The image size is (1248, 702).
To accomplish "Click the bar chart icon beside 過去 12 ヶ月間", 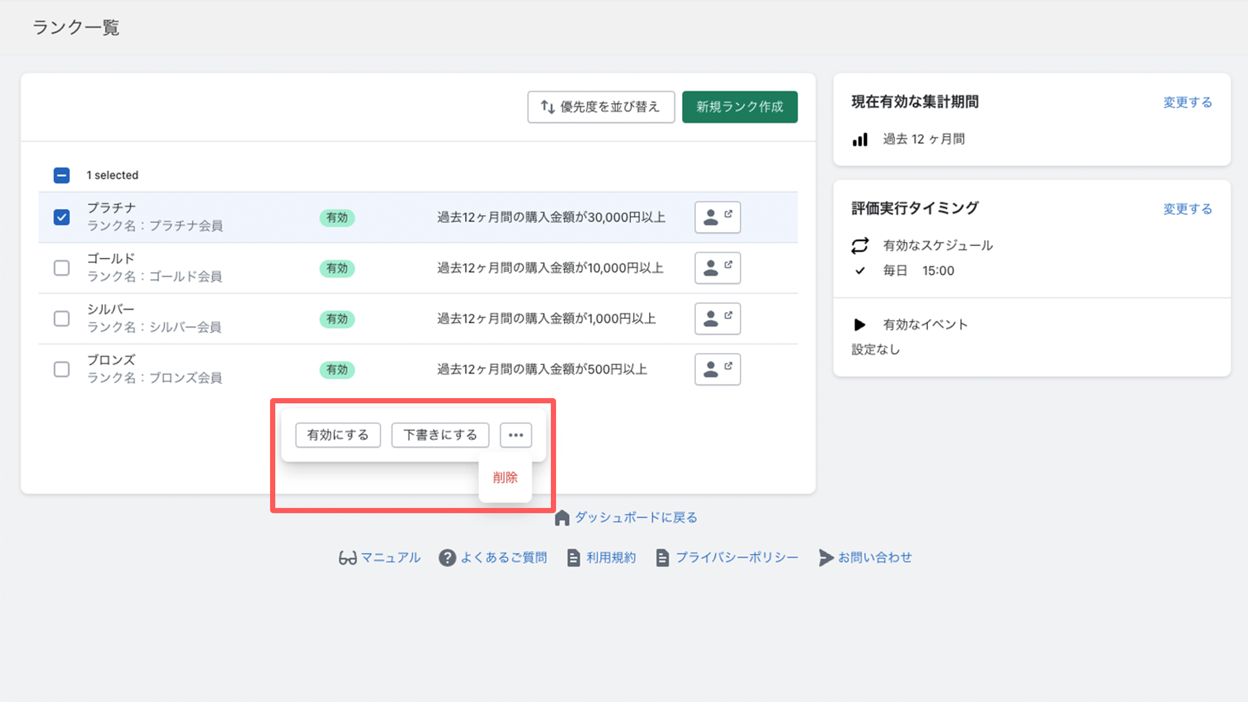I will pyautogui.click(x=860, y=139).
